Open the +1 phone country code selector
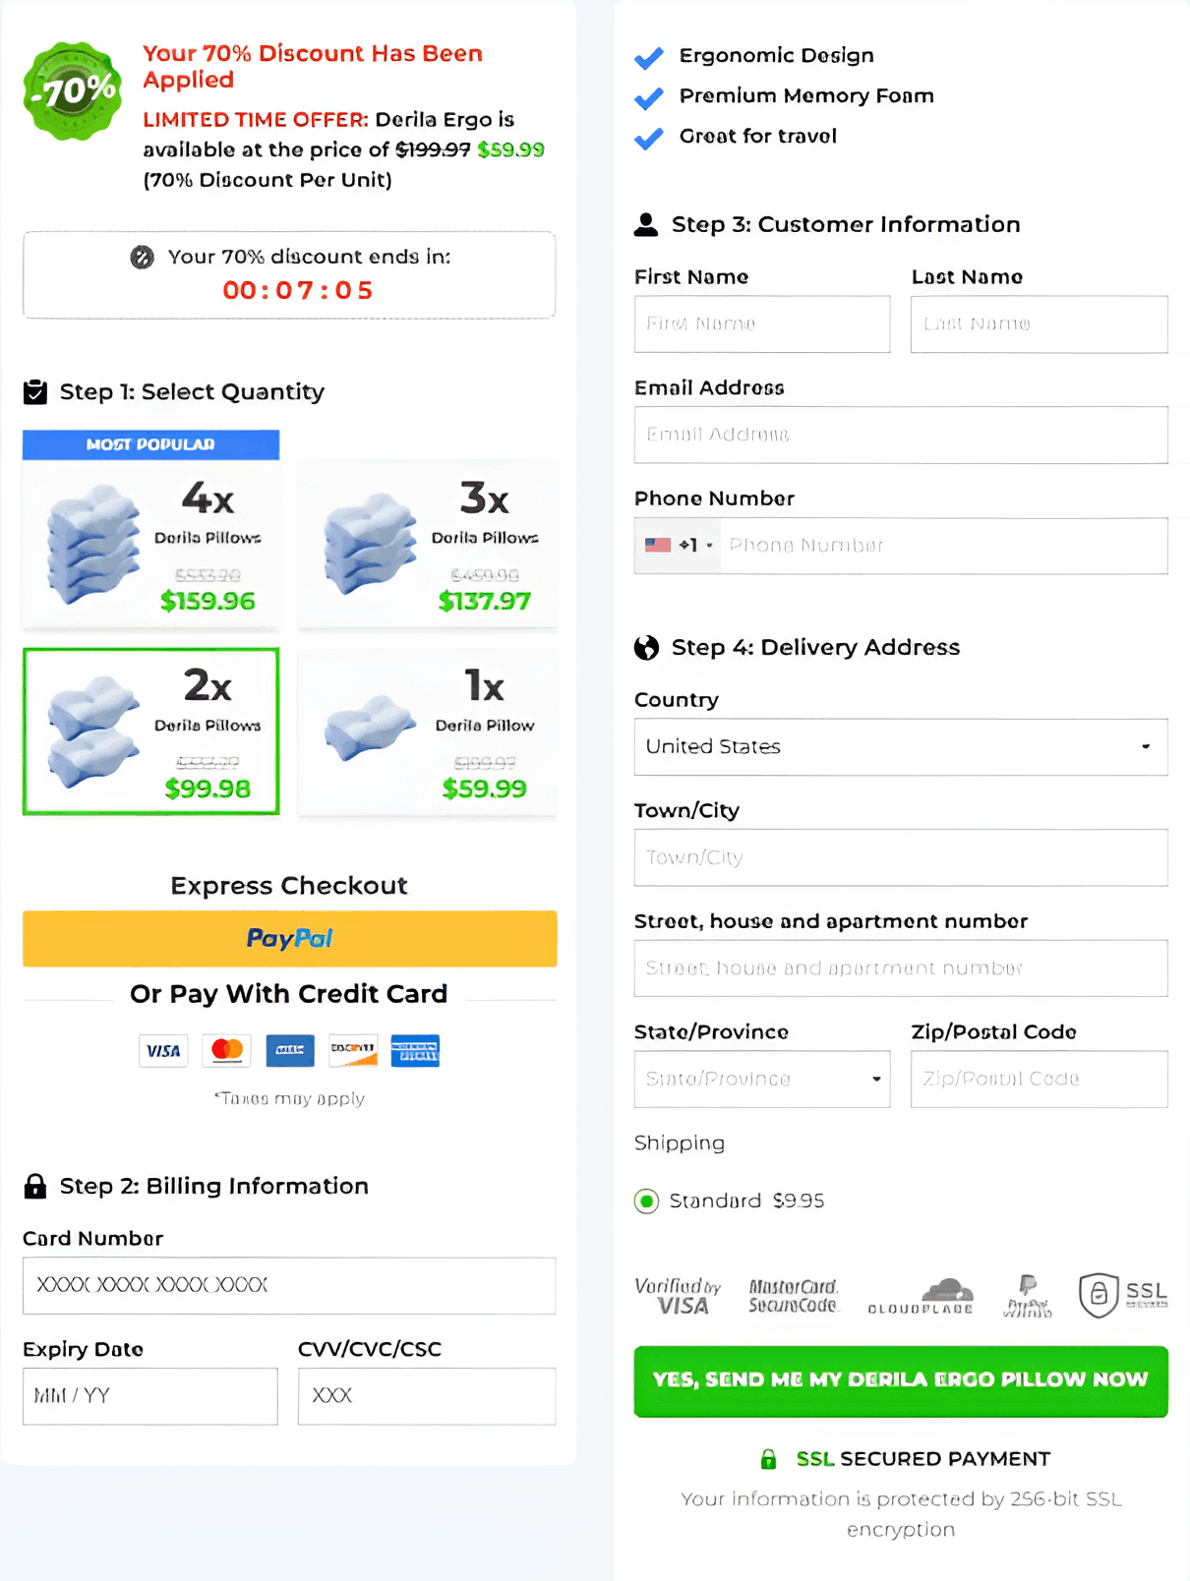 coord(679,546)
